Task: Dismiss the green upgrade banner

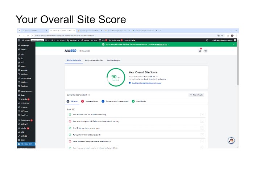Action: click(x=234, y=44)
